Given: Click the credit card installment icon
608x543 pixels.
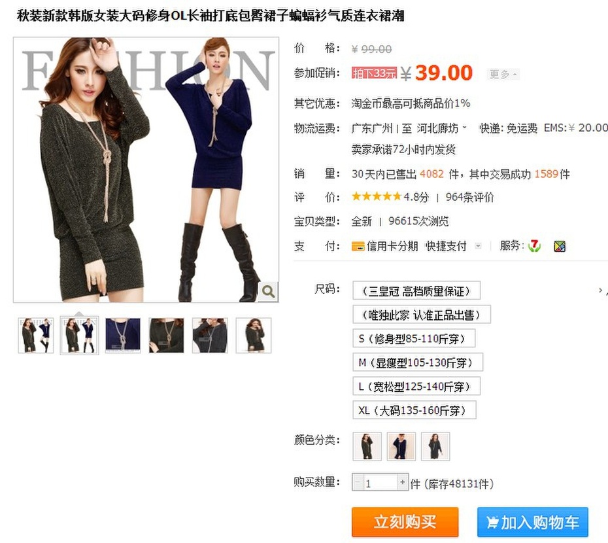Looking at the screenshot, I should click(x=358, y=247).
